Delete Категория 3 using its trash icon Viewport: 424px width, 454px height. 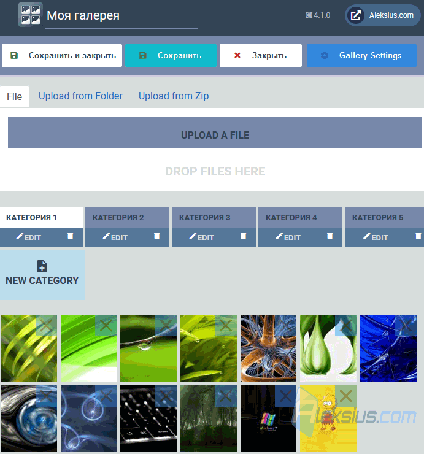[243, 236]
